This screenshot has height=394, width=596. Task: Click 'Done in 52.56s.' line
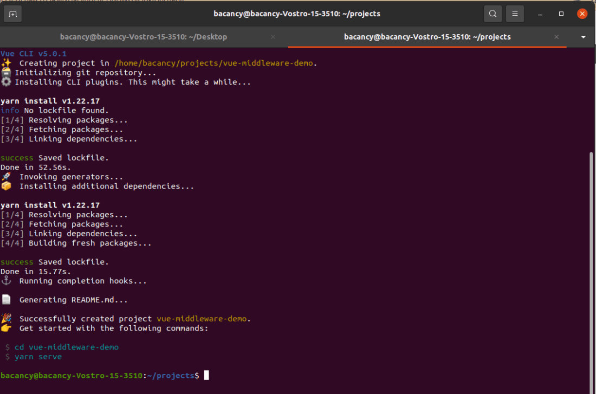(36, 167)
